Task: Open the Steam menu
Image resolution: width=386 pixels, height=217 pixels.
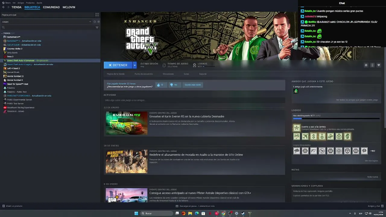Action: click(x=7, y=3)
